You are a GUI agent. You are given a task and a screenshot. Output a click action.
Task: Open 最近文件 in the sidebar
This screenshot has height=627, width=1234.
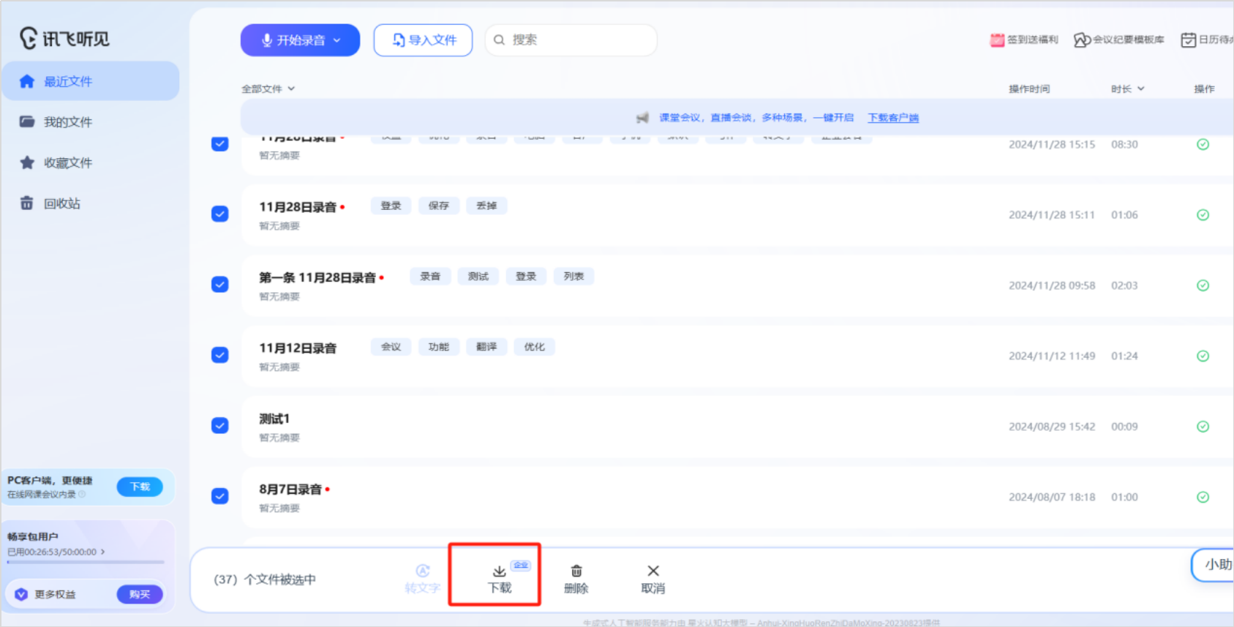click(90, 81)
